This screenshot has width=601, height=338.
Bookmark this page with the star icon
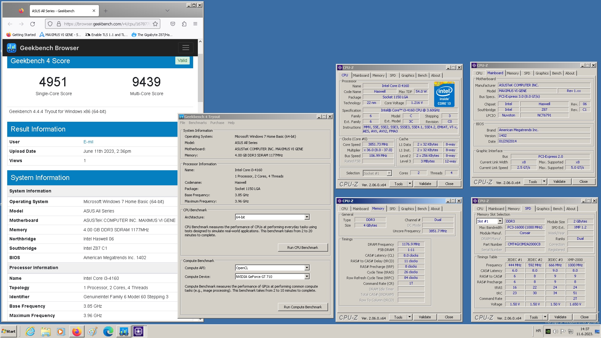tap(155, 24)
